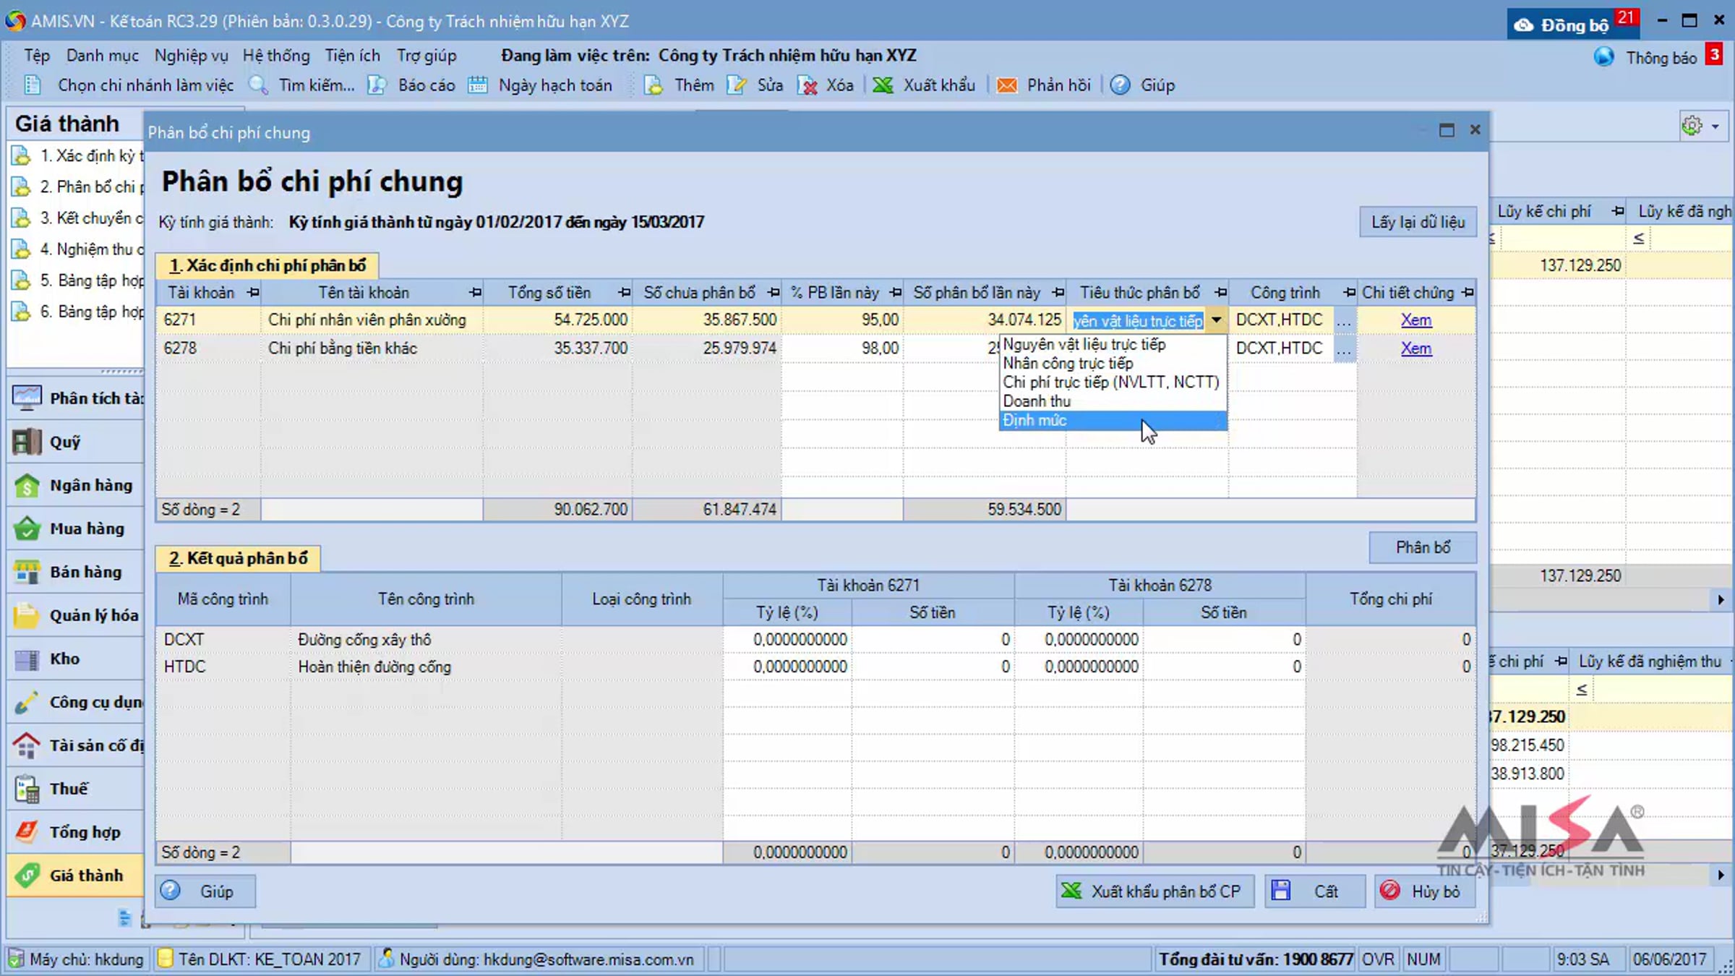Screen dimensions: 1735x976
Task: Open the Tài sản cố định sidebar module
Action: [x=76, y=745]
